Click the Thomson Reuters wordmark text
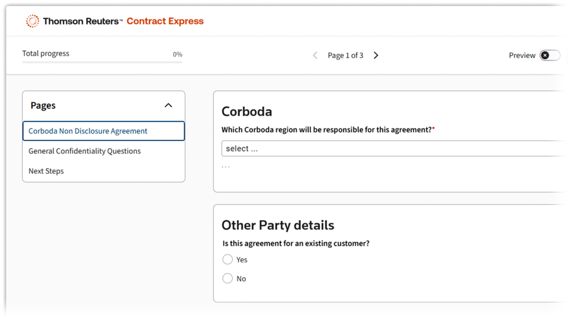 tap(81, 21)
